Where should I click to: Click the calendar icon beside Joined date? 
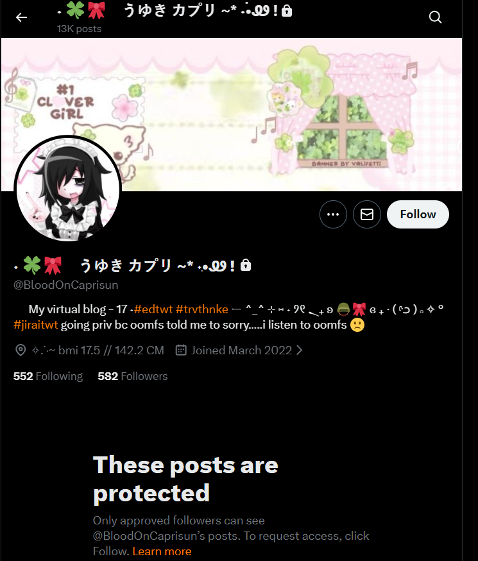pyautogui.click(x=181, y=350)
